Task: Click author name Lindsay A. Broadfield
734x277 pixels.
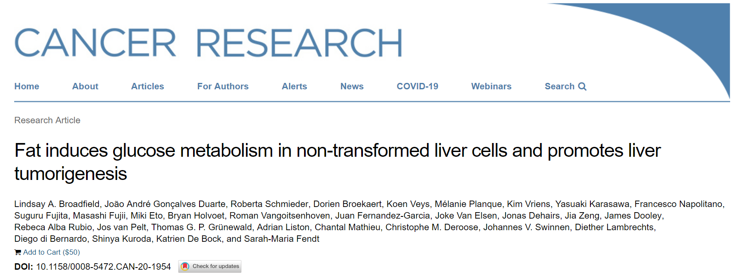Action: (57, 204)
